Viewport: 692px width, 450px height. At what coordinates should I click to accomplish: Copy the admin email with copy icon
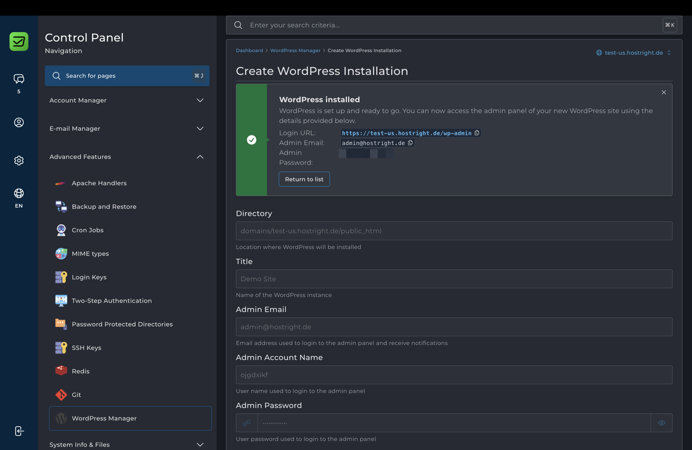tap(410, 143)
